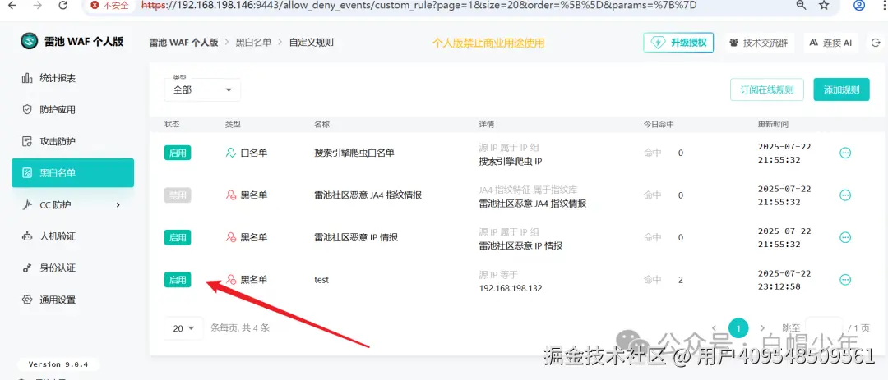Click the browser back arrow
888x380 pixels.
click(12, 5)
